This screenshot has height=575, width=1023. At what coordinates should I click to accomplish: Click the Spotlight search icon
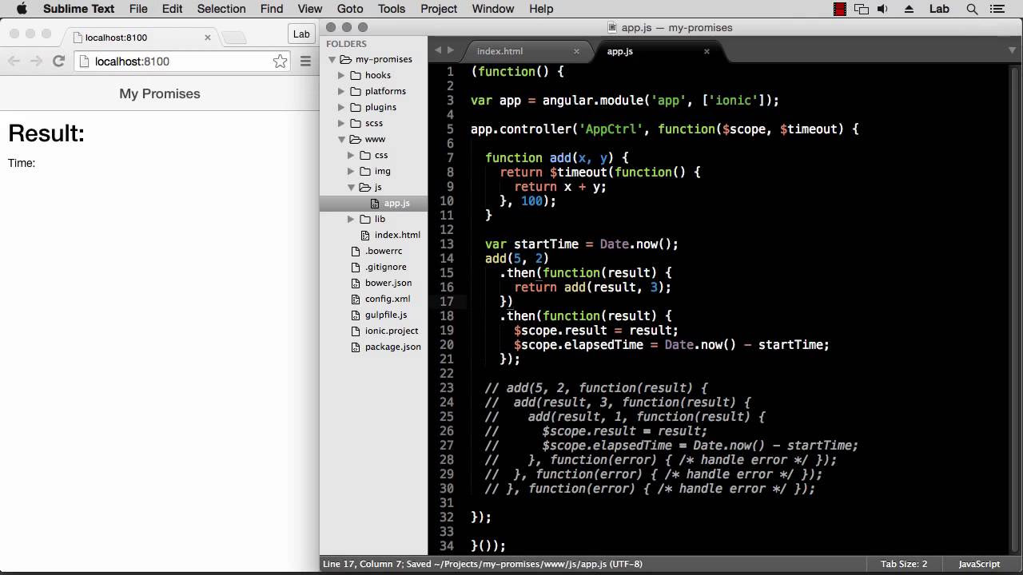973,9
